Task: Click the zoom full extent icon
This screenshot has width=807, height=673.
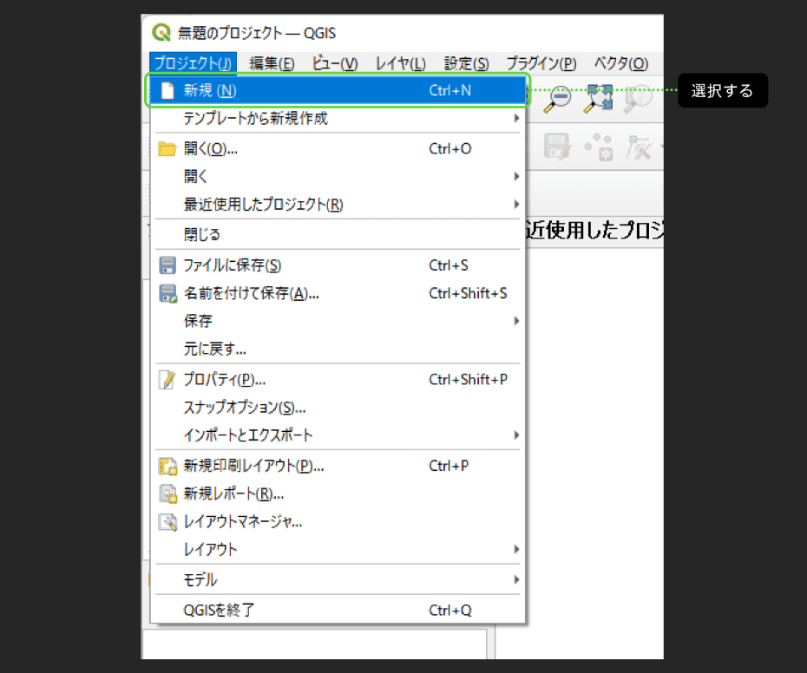Action: pyautogui.click(x=599, y=99)
